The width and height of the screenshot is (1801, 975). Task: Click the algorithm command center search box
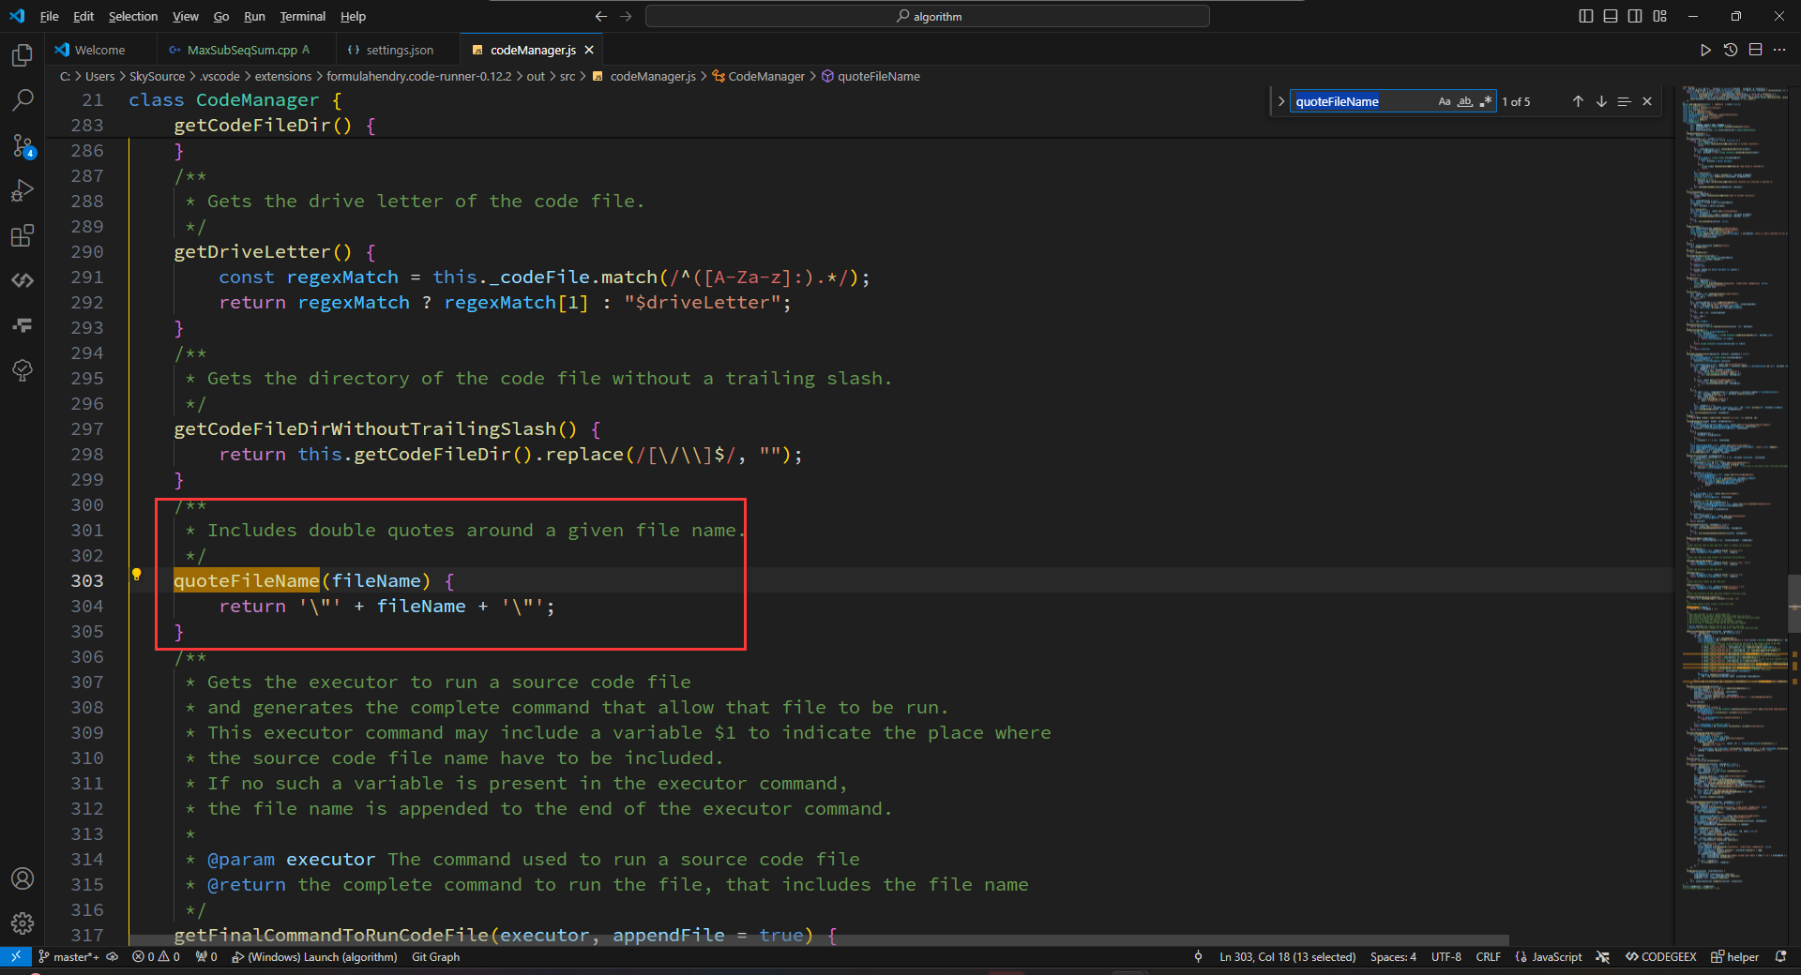point(928,16)
